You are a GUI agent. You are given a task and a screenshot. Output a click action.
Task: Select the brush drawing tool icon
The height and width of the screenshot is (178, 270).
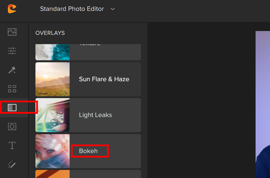(x=12, y=165)
